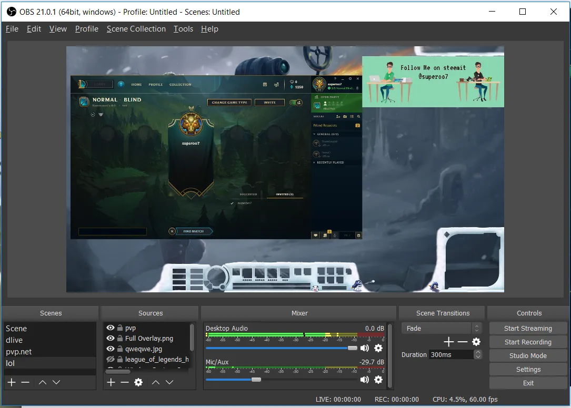This screenshot has height=408, width=571.
Task: Open the File menu
Action: click(x=12, y=29)
